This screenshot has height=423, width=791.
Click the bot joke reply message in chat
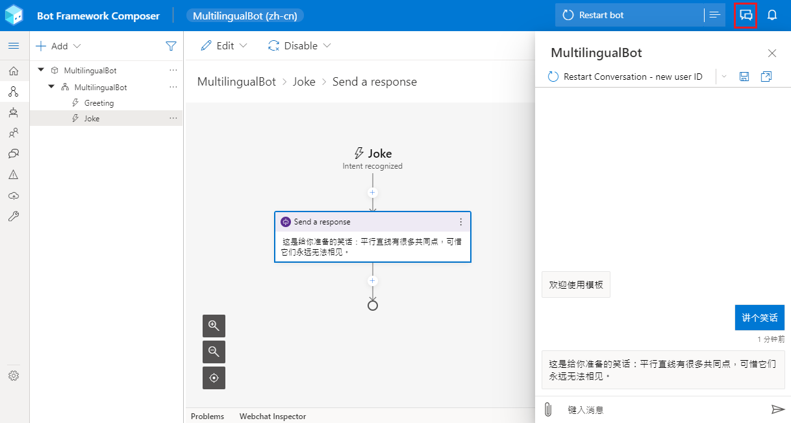(663, 370)
